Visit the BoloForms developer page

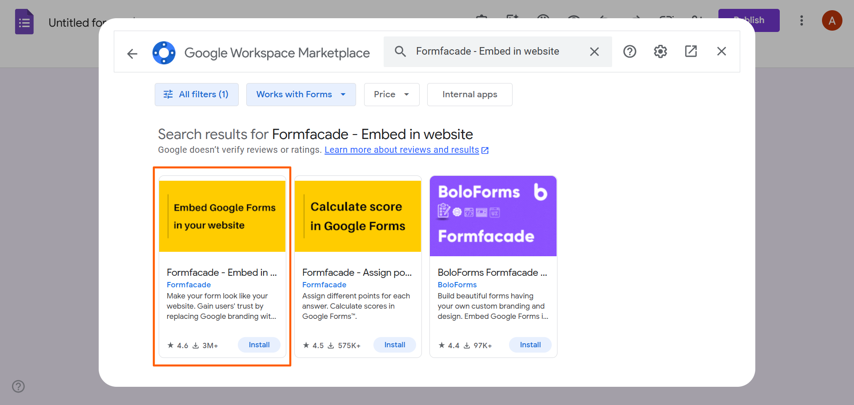[x=457, y=285]
